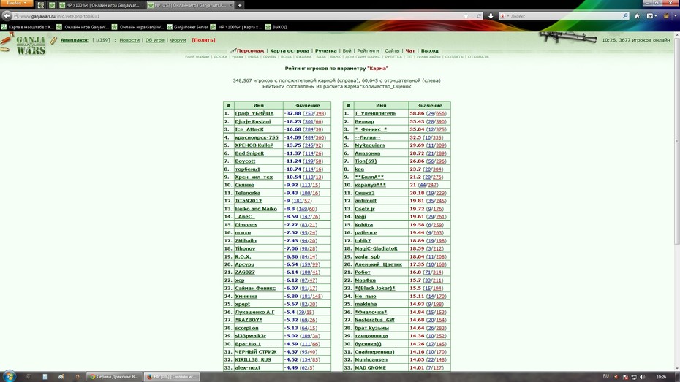The image size is (680, 382).
Task: Open 'Рулетка' menu item
Action: 325,50
